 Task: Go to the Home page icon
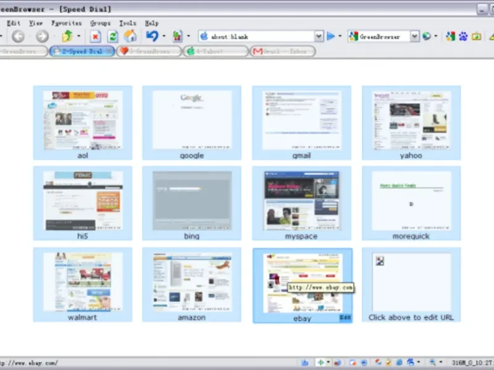130,36
